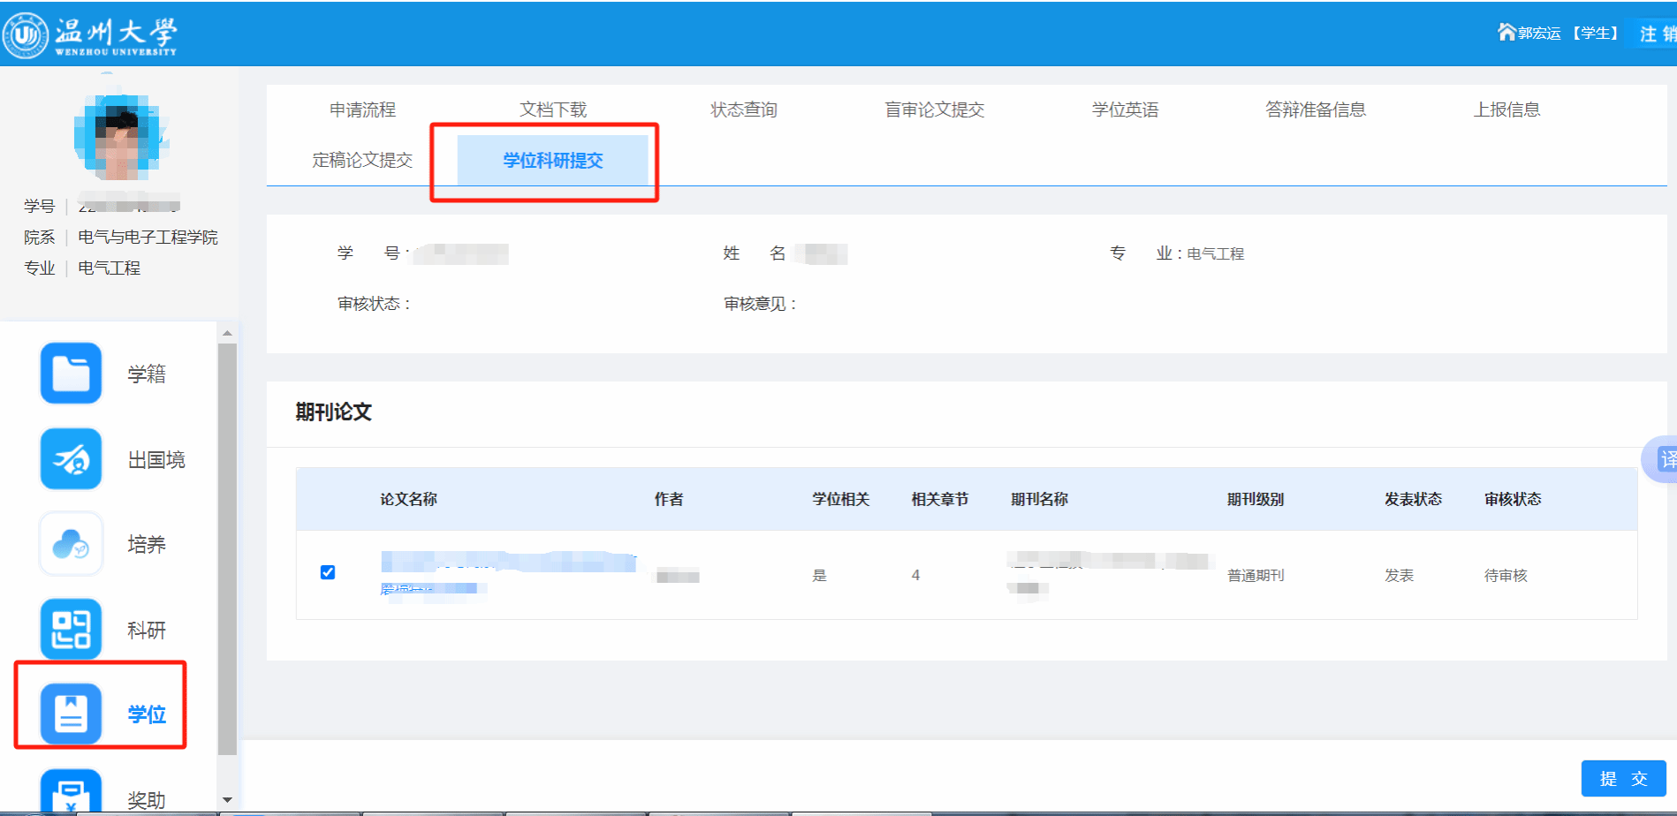Open the 奖助 icon in sidebar
The image size is (1677, 816).
point(71,793)
